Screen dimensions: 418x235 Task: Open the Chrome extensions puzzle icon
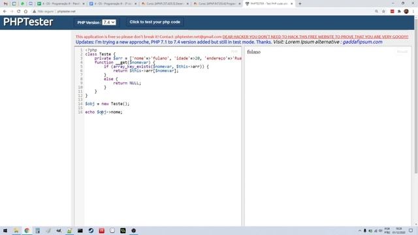(399, 12)
